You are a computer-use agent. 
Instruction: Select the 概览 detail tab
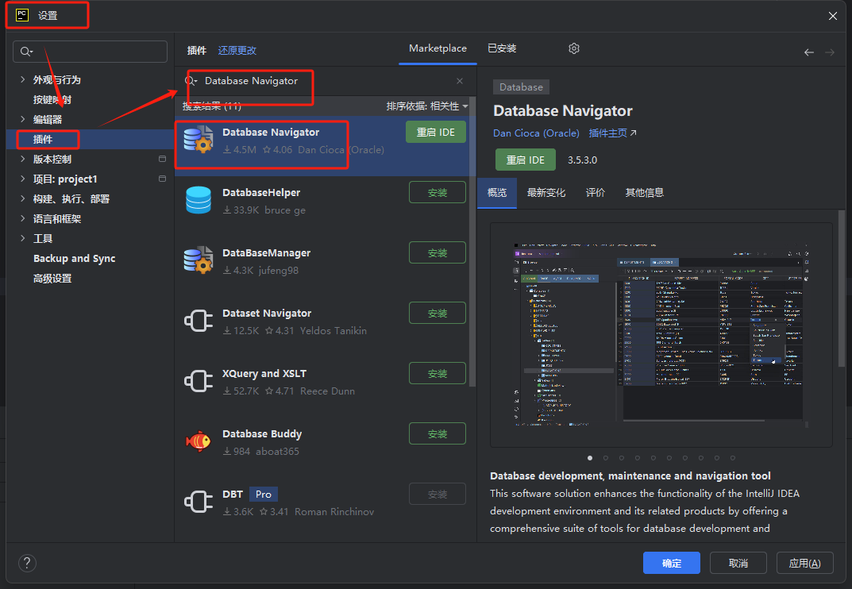[x=496, y=192]
